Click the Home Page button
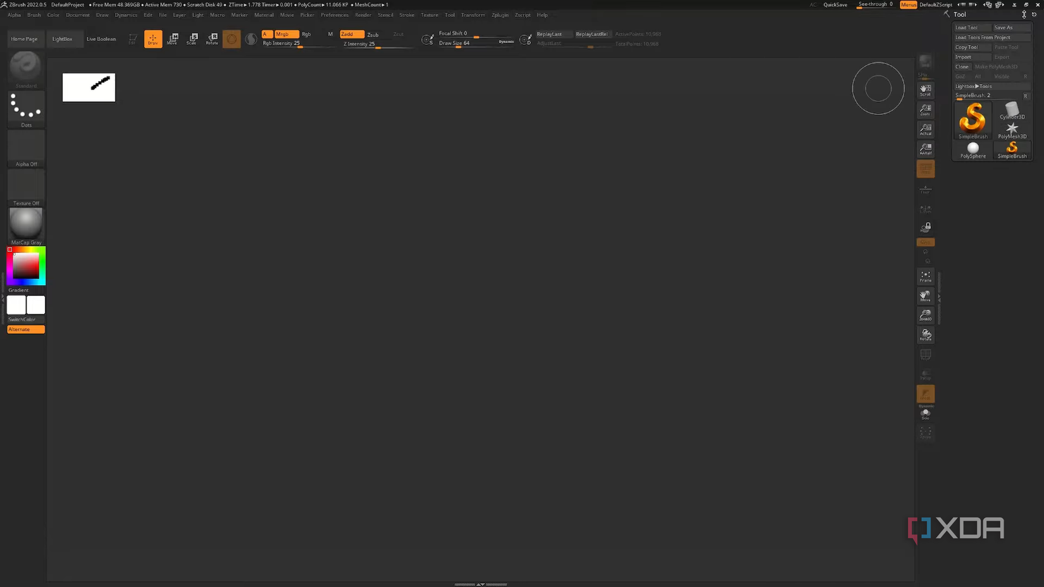The width and height of the screenshot is (1044, 587). coord(24,39)
